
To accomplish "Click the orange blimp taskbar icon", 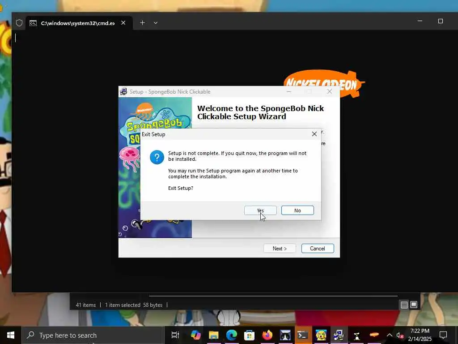I will click(x=374, y=335).
